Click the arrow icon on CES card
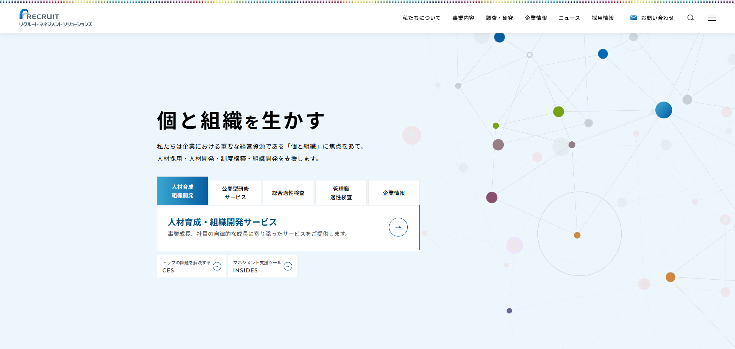735x349 pixels. click(217, 266)
